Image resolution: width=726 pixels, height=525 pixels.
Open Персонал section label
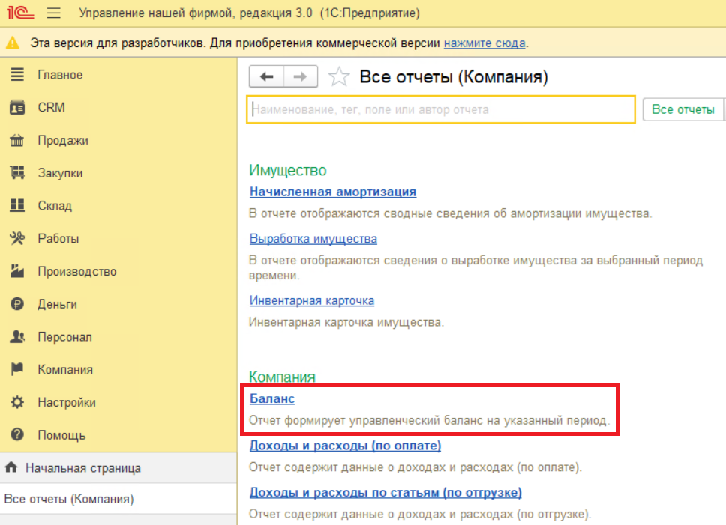pyautogui.click(x=64, y=337)
